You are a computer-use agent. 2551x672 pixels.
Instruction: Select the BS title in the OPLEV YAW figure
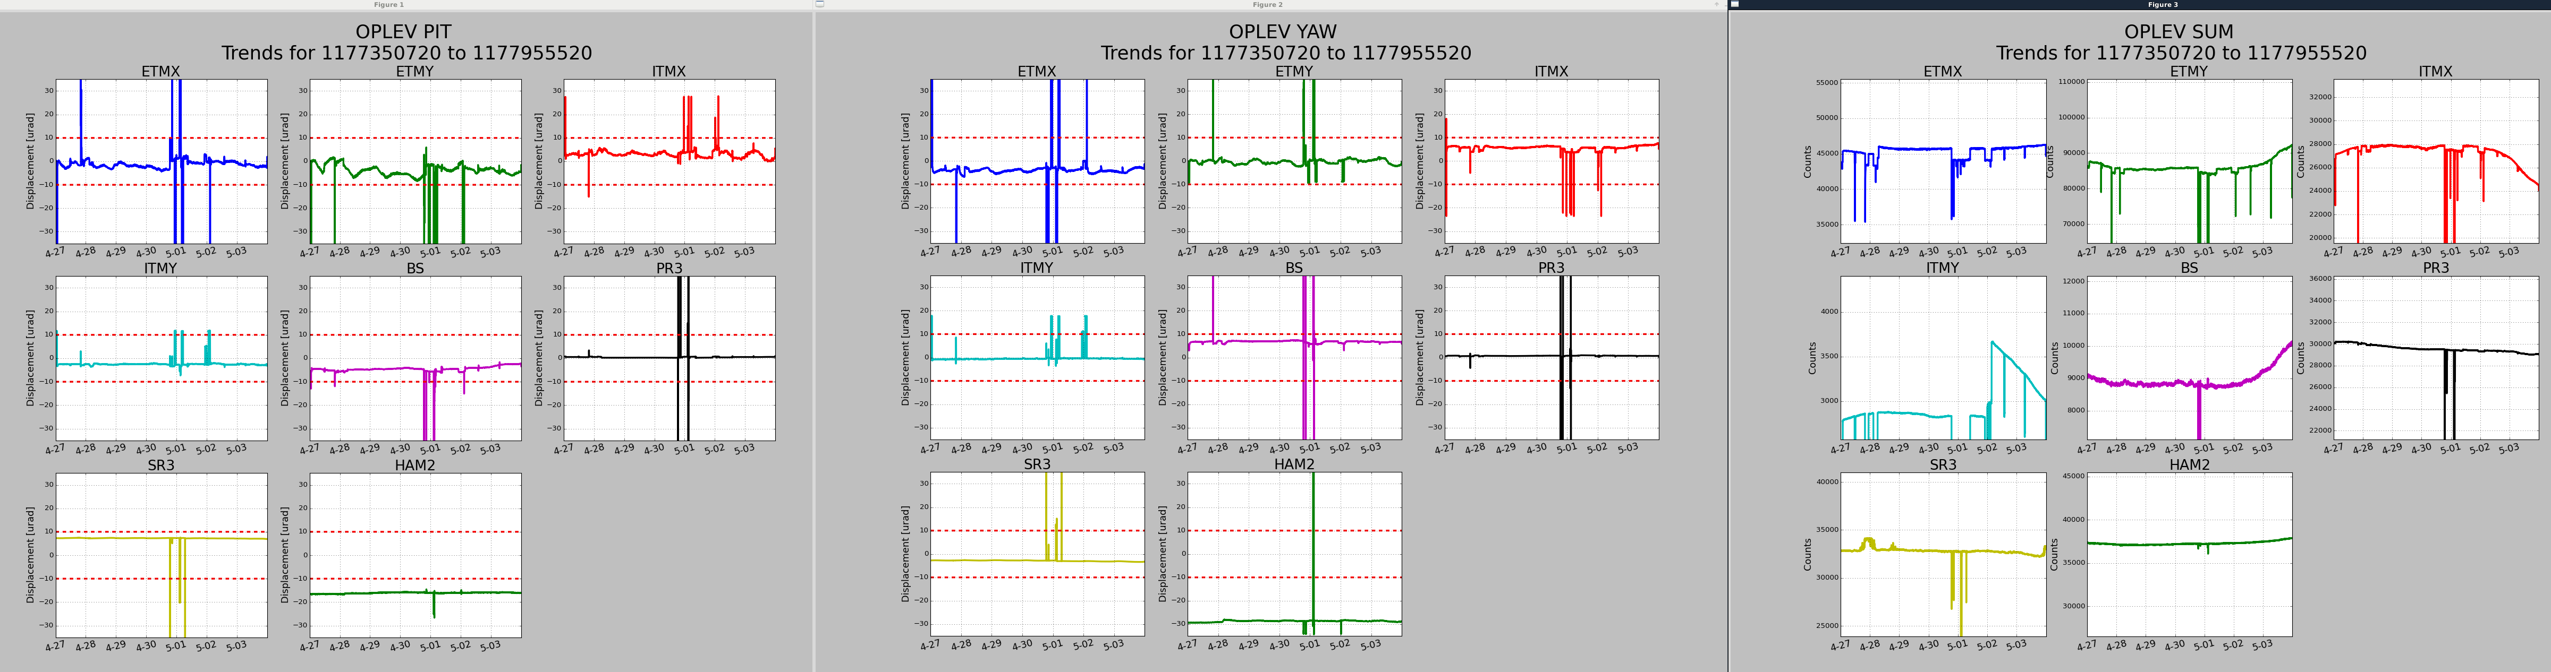click(1294, 268)
